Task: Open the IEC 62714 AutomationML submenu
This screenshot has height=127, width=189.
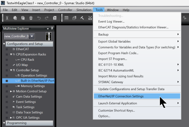Action: coord(137,71)
